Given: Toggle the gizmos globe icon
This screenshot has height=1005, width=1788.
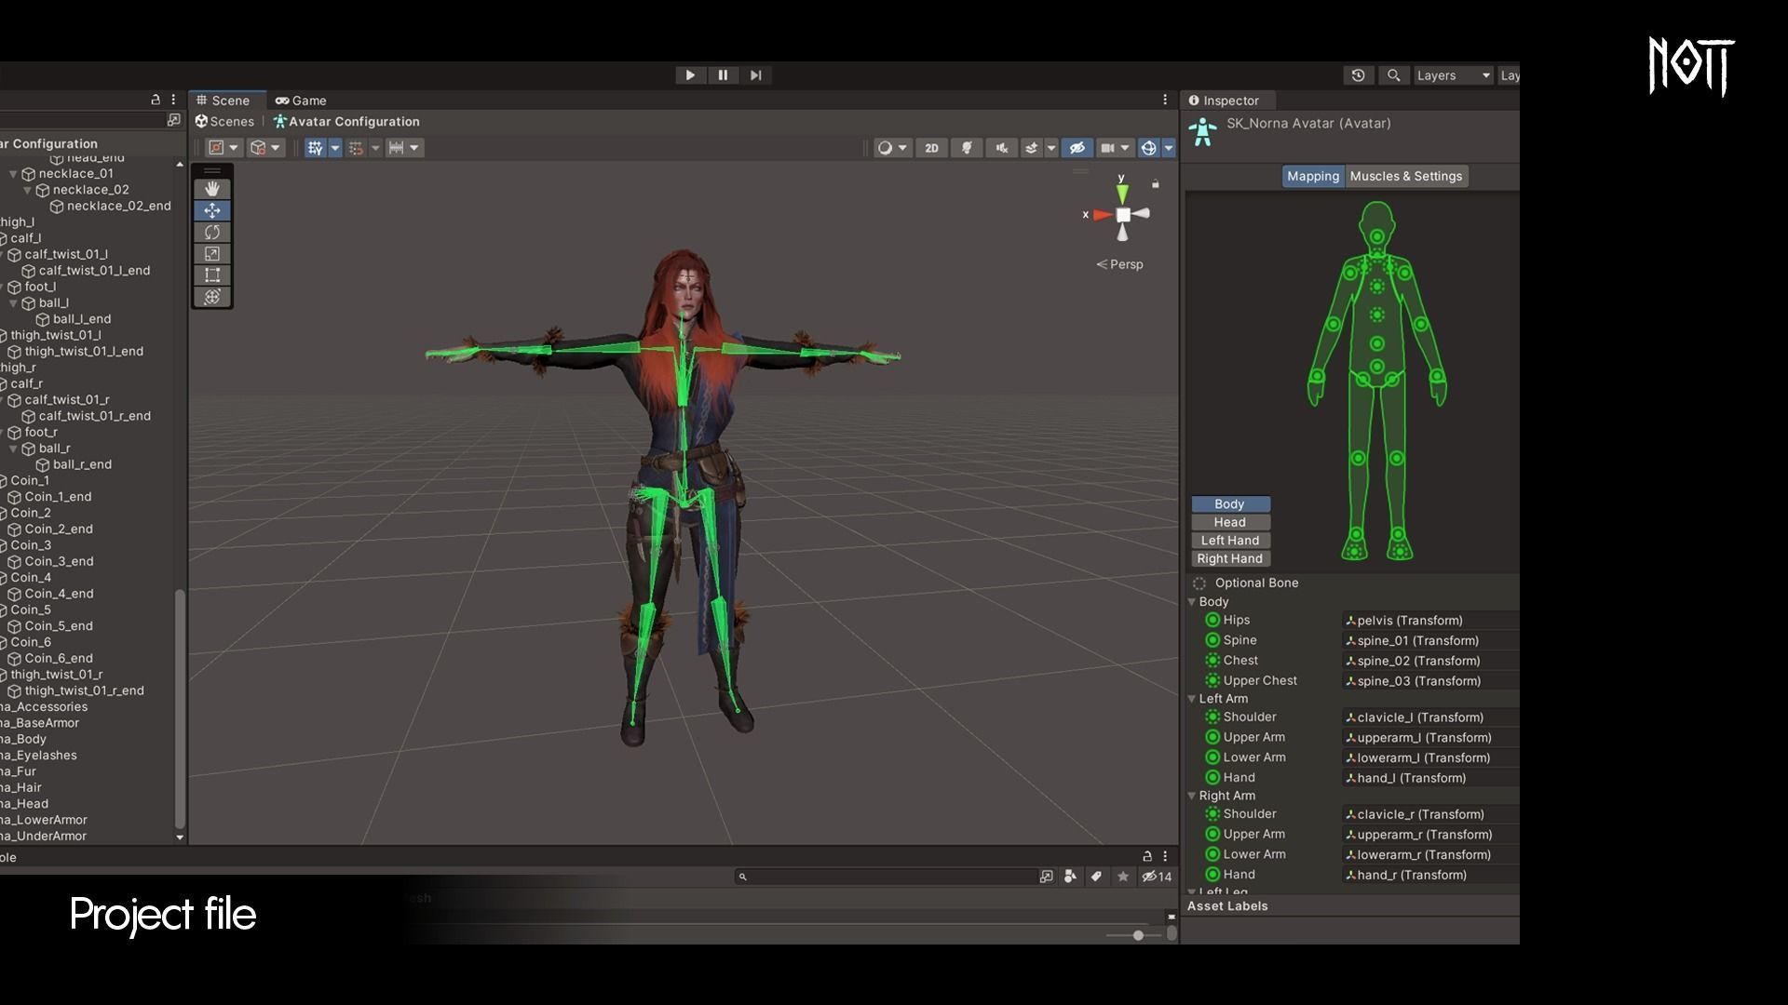Looking at the screenshot, I should click(1149, 148).
